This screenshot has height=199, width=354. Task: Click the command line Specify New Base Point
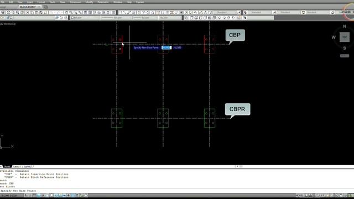pyautogui.click(x=18, y=191)
